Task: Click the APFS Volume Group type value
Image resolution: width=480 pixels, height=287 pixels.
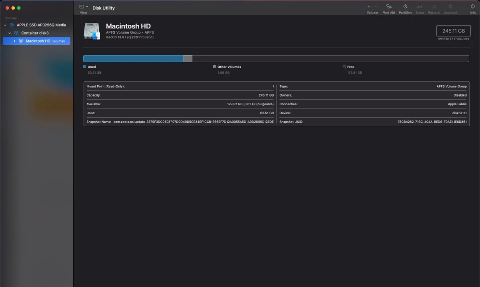Action: pos(452,86)
